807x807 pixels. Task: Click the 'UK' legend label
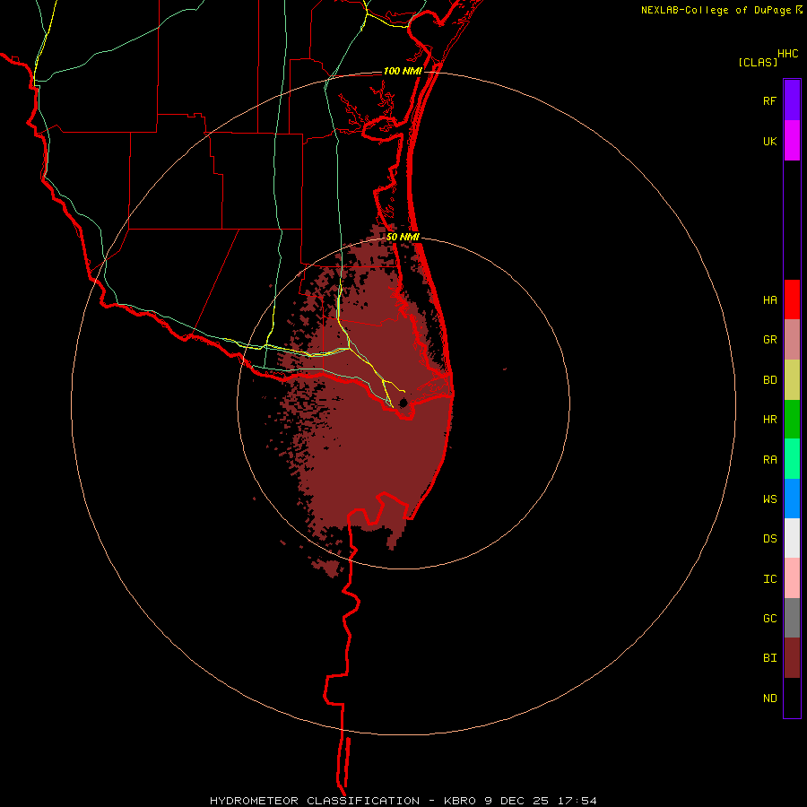(x=769, y=142)
